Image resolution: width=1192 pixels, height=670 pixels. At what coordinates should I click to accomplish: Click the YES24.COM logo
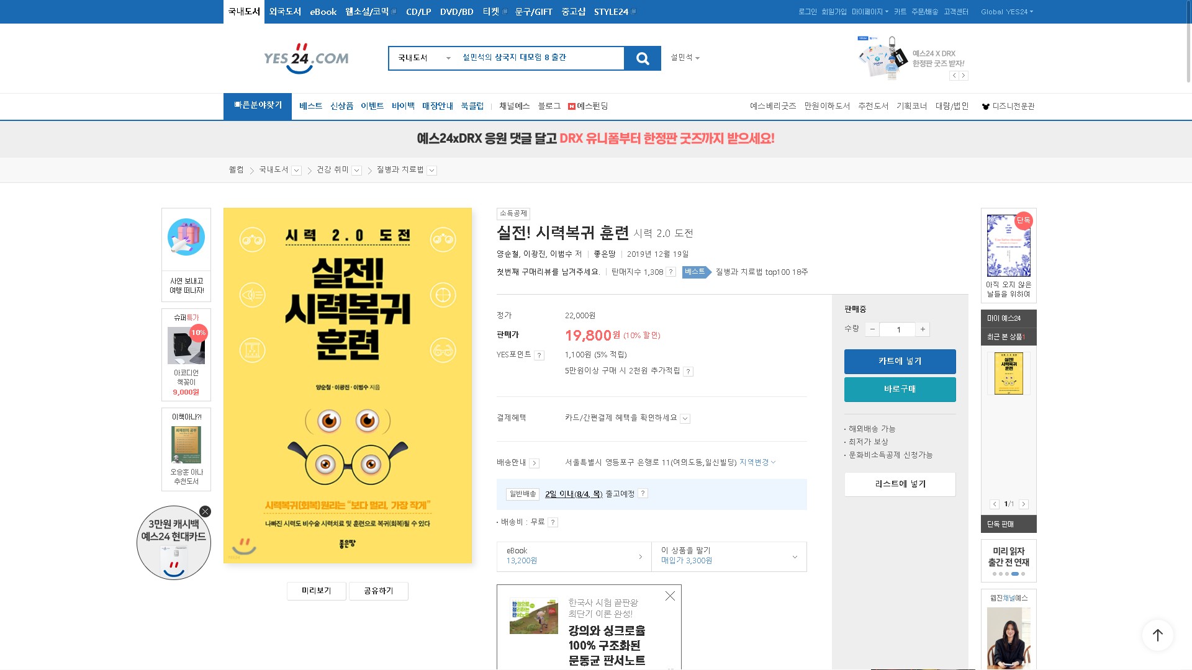(306, 58)
